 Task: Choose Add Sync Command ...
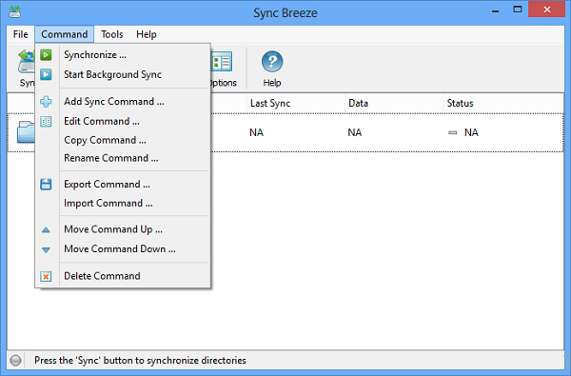click(123, 102)
